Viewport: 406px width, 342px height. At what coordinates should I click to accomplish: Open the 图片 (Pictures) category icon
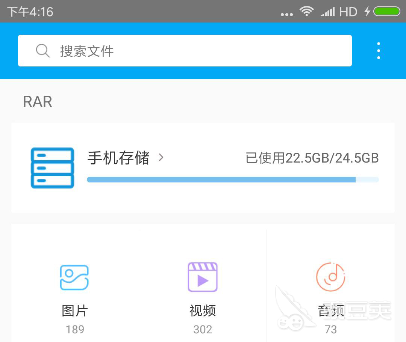coord(75,277)
